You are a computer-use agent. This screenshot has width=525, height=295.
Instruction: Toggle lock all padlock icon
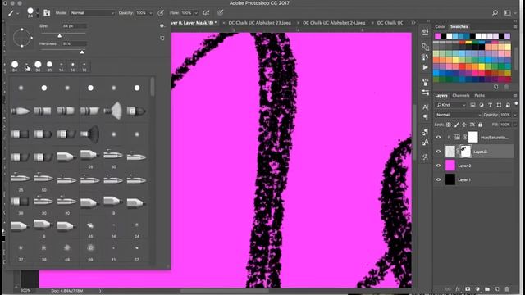[x=481, y=125]
